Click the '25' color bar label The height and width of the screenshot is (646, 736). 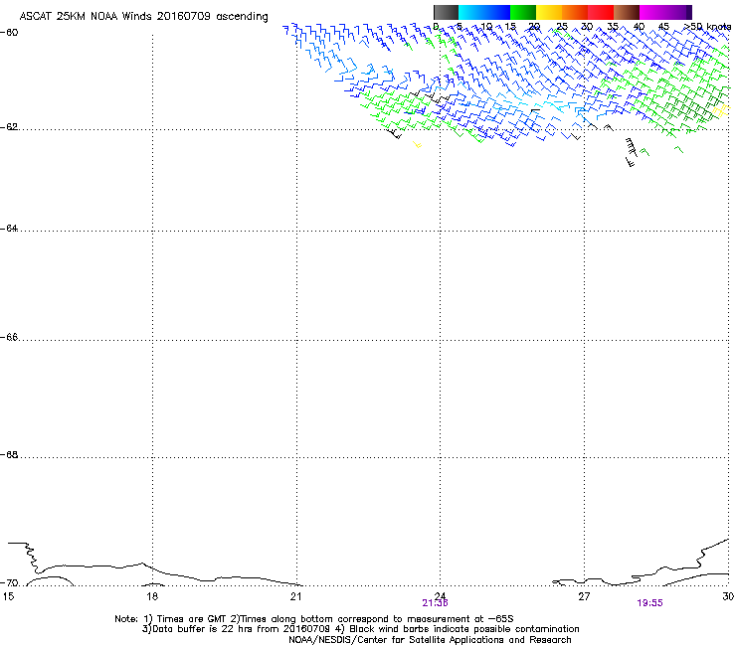tap(562, 27)
